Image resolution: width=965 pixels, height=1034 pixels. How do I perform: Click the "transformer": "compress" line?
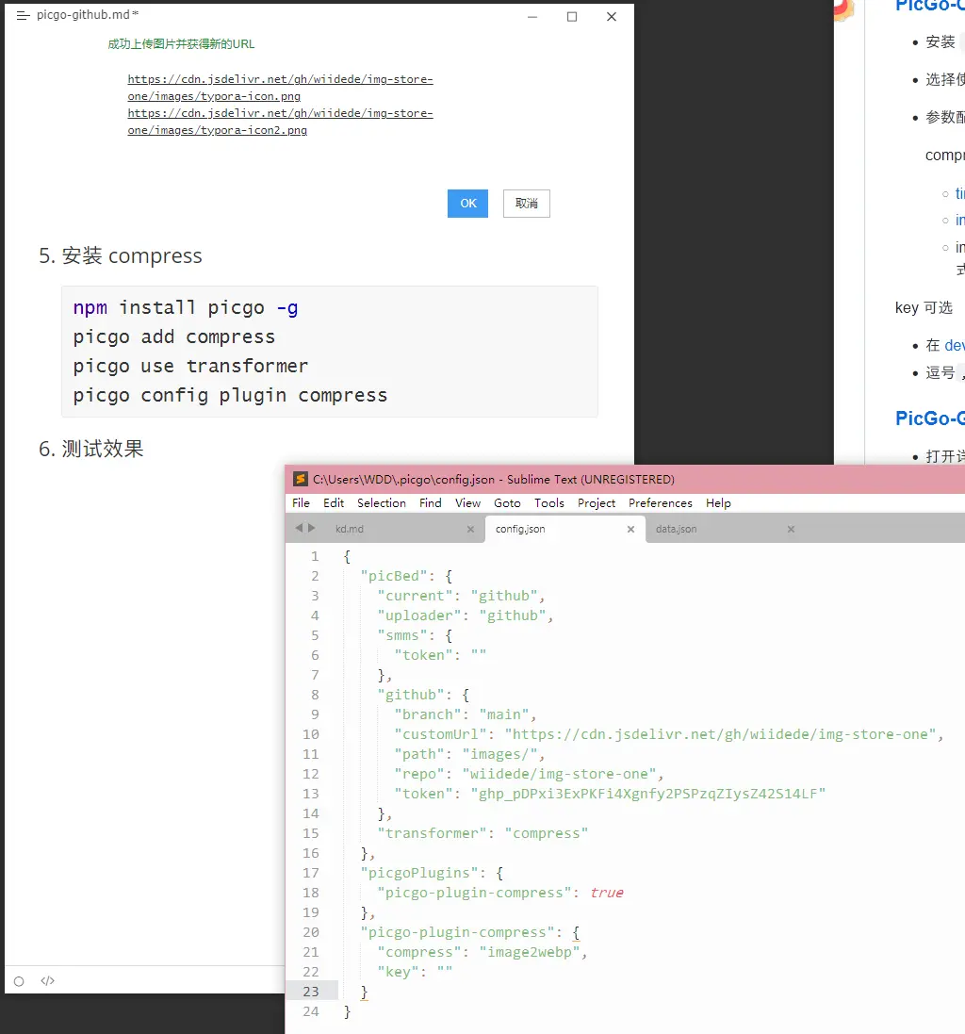[x=482, y=833]
